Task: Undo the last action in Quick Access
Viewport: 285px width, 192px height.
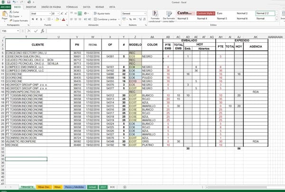Action: pos(14,2)
